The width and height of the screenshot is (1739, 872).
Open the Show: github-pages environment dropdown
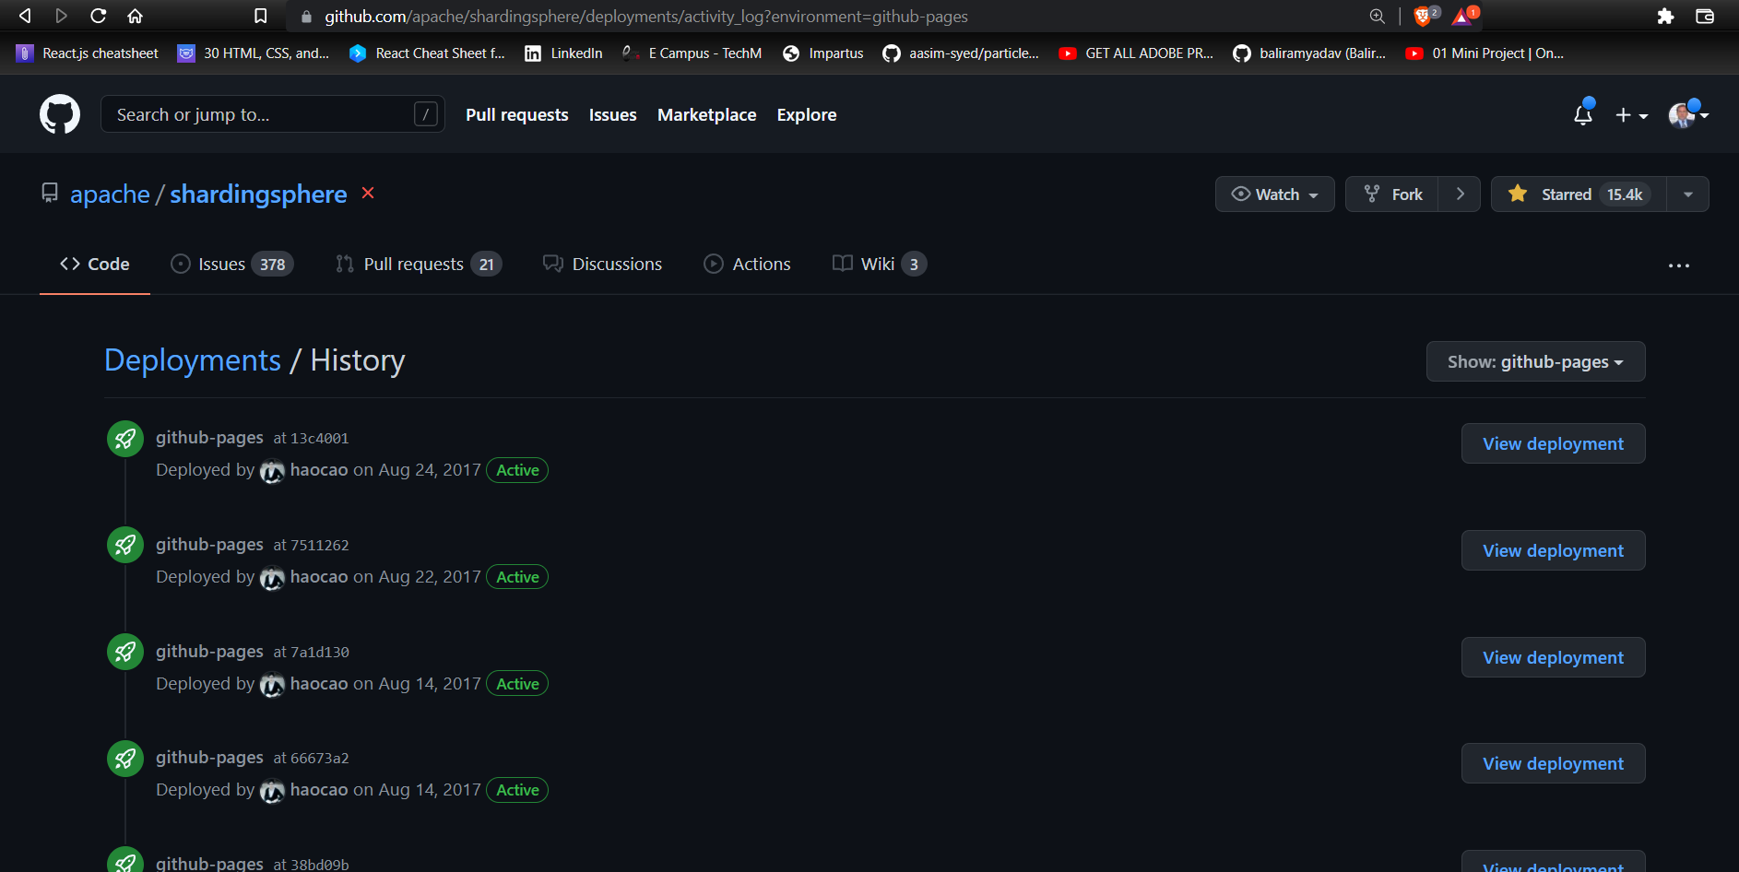tap(1535, 361)
